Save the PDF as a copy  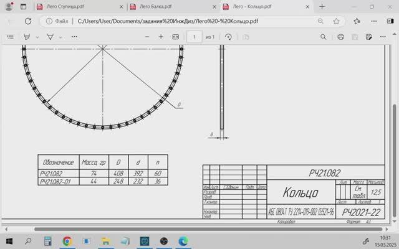(x=368, y=37)
